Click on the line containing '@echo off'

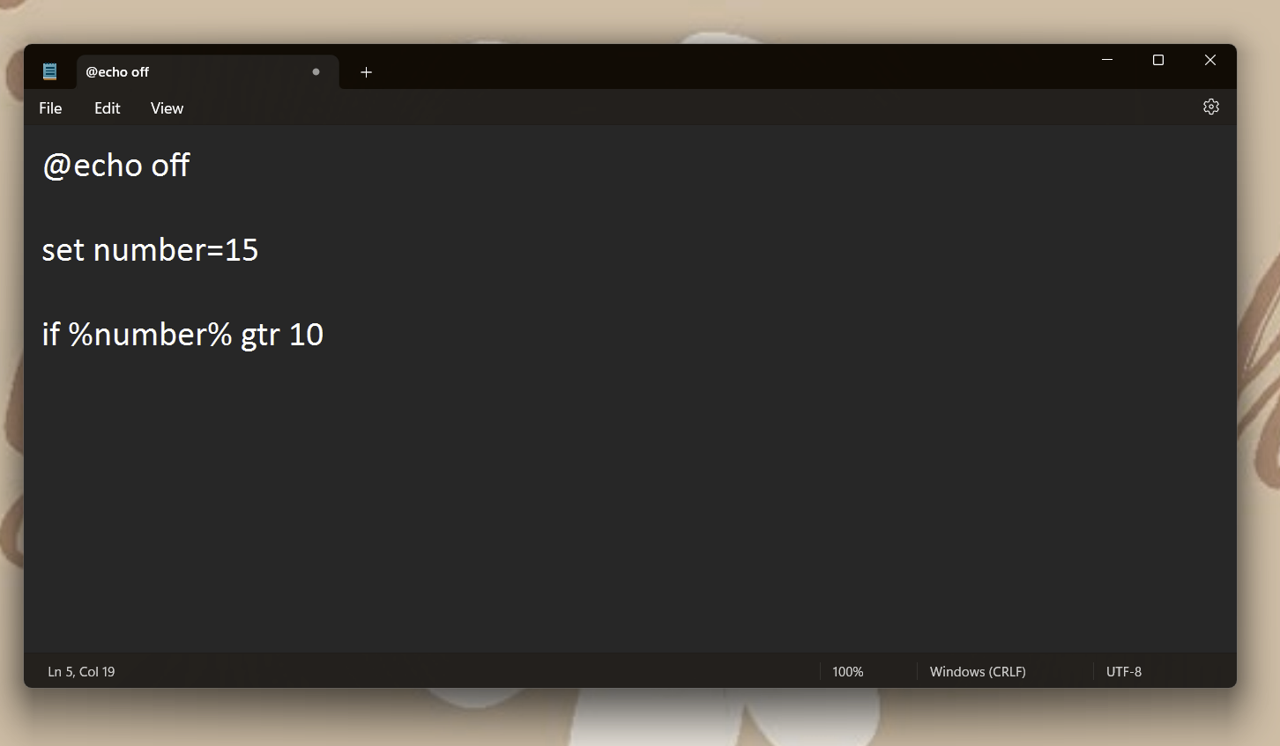pyautogui.click(x=115, y=165)
